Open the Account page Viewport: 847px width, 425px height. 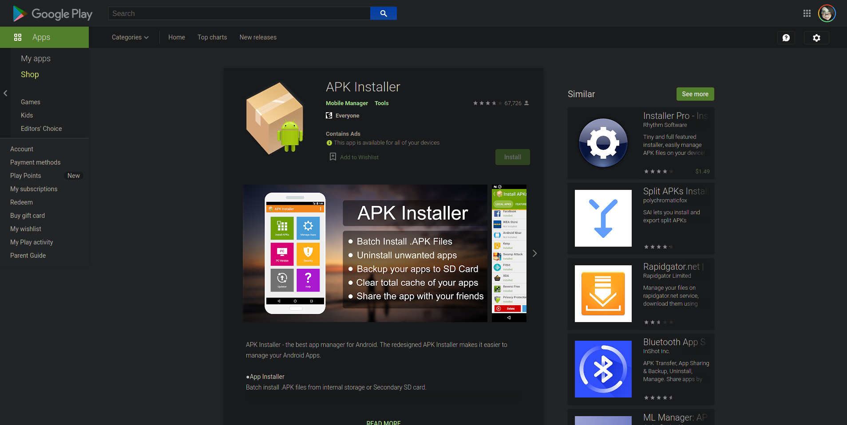22,149
